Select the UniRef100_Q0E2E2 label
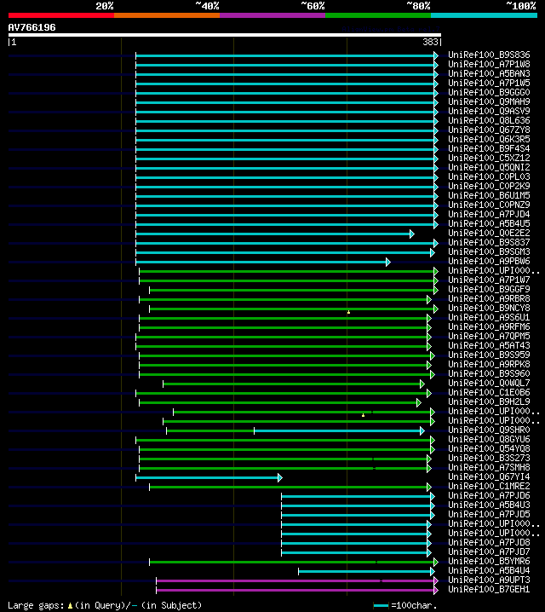This screenshot has width=545, height=612. pyautogui.click(x=489, y=233)
